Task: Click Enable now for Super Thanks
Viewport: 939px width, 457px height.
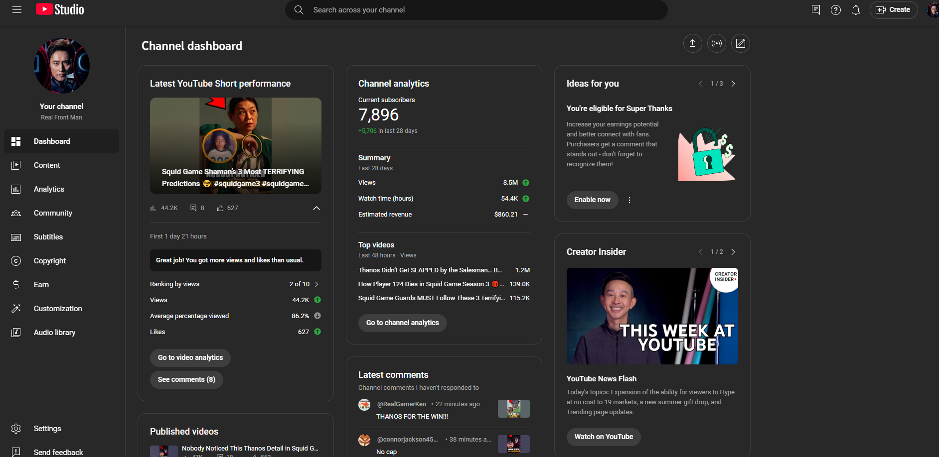Action: (x=592, y=200)
